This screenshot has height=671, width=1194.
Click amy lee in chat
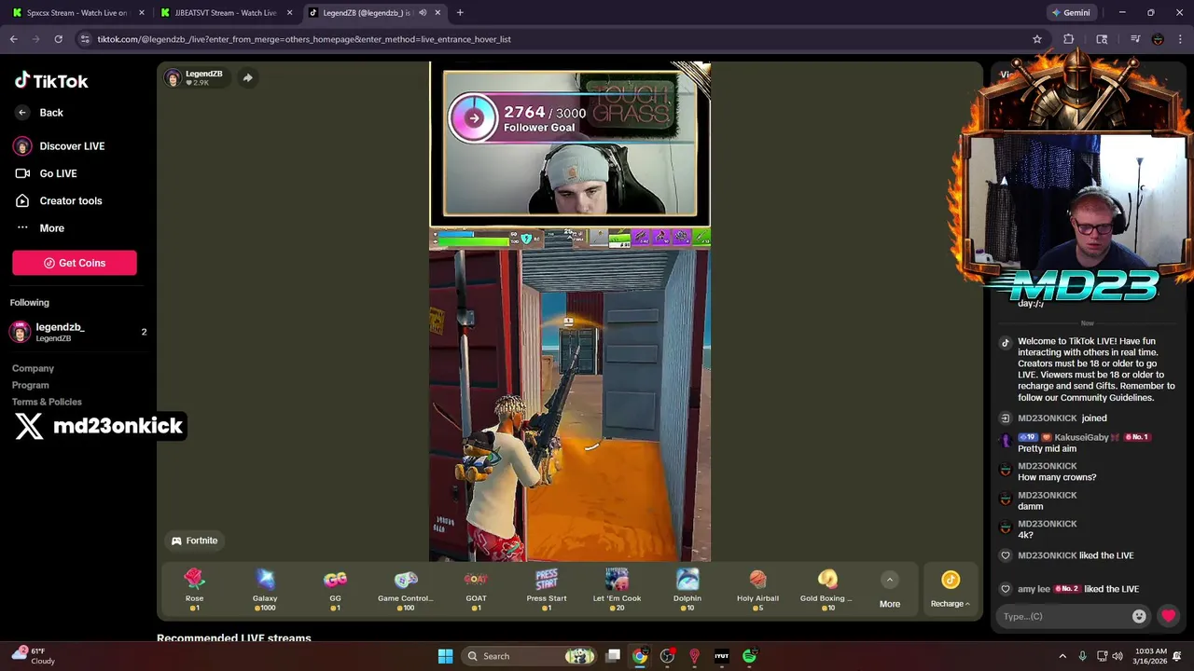(x=1034, y=589)
